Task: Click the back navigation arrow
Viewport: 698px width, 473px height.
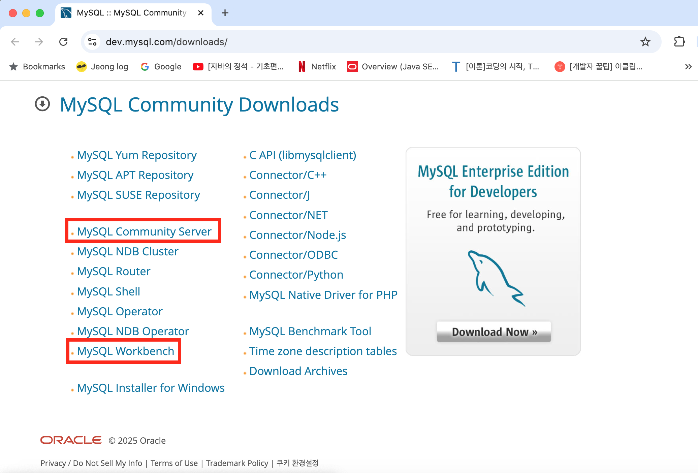Action: coord(15,42)
